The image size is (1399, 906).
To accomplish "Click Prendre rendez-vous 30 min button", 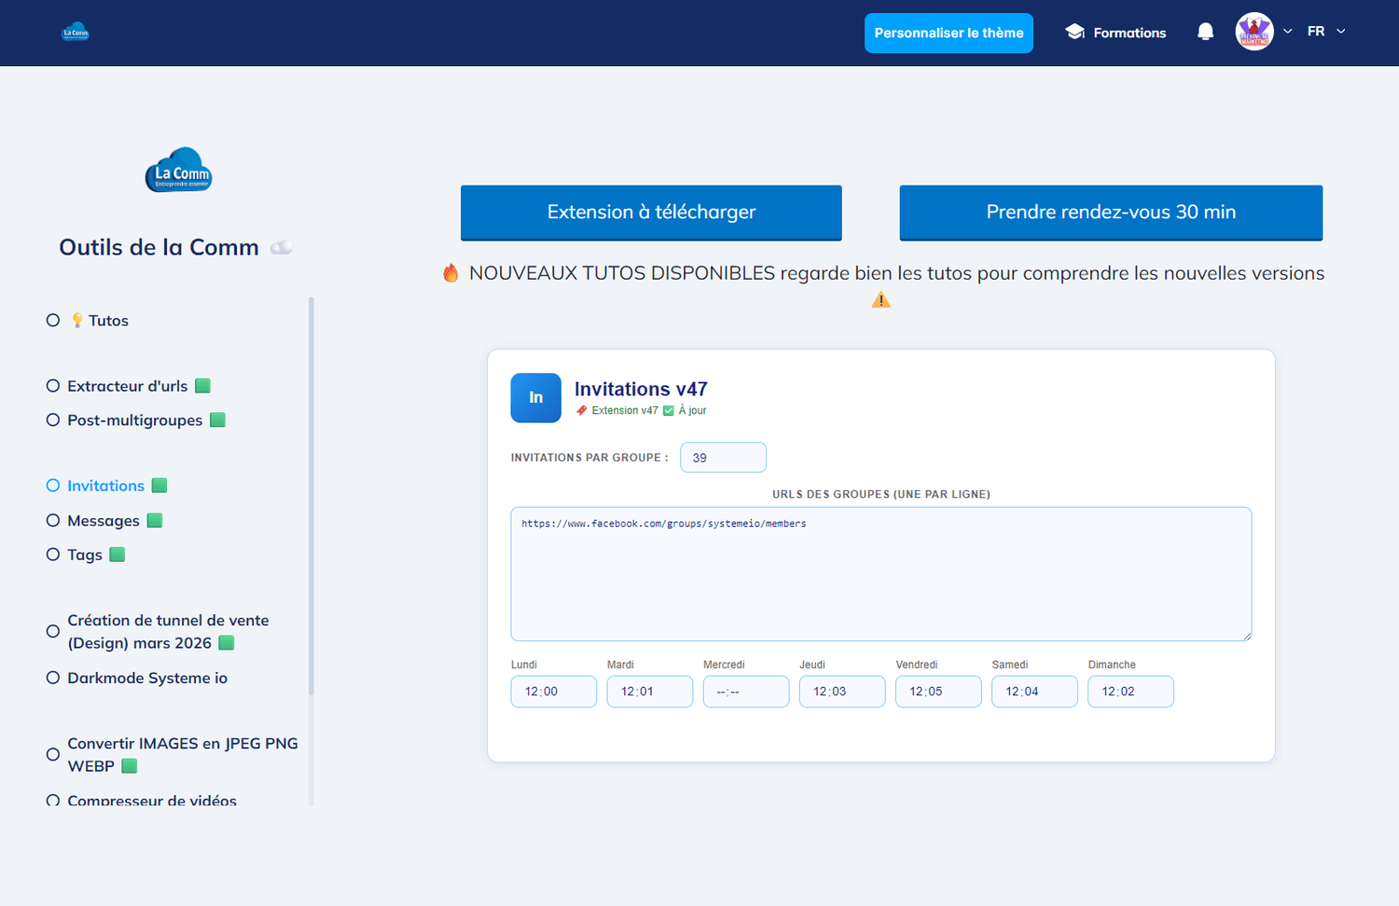I will pyautogui.click(x=1111, y=213).
